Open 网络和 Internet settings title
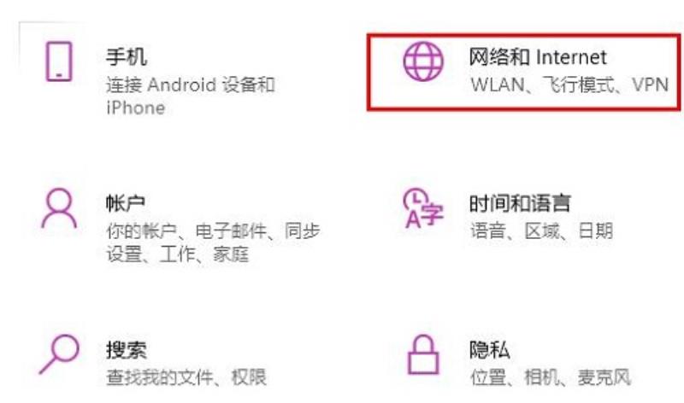The width and height of the screenshot is (684, 403). (538, 57)
